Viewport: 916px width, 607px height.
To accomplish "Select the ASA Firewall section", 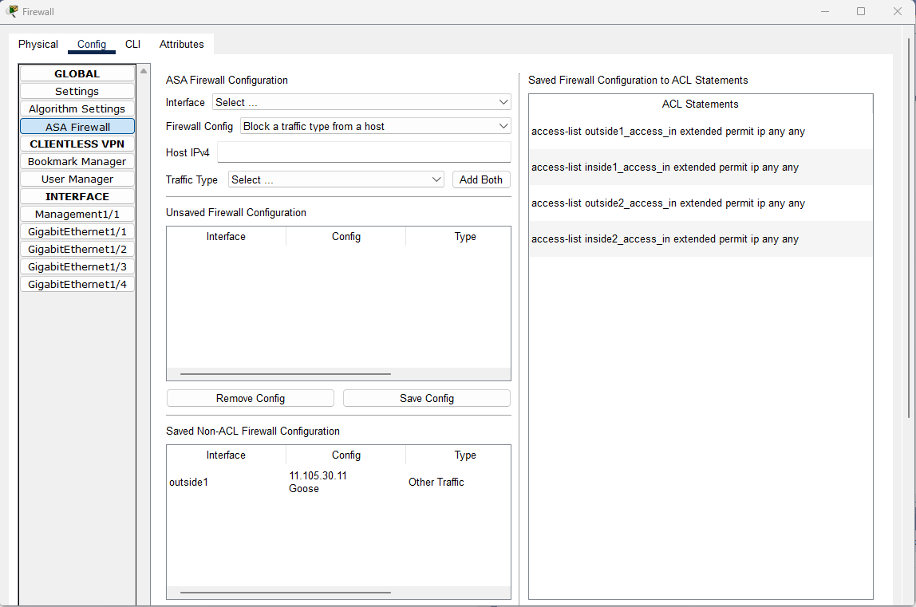I will click(77, 126).
